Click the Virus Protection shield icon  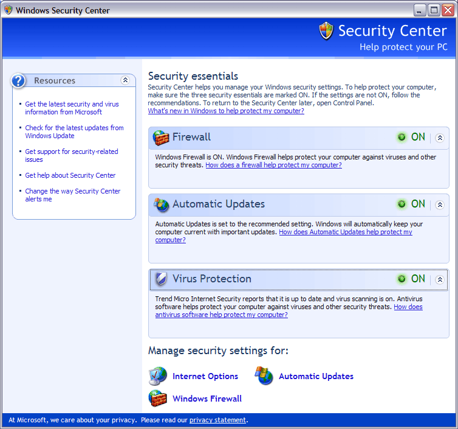[161, 279]
